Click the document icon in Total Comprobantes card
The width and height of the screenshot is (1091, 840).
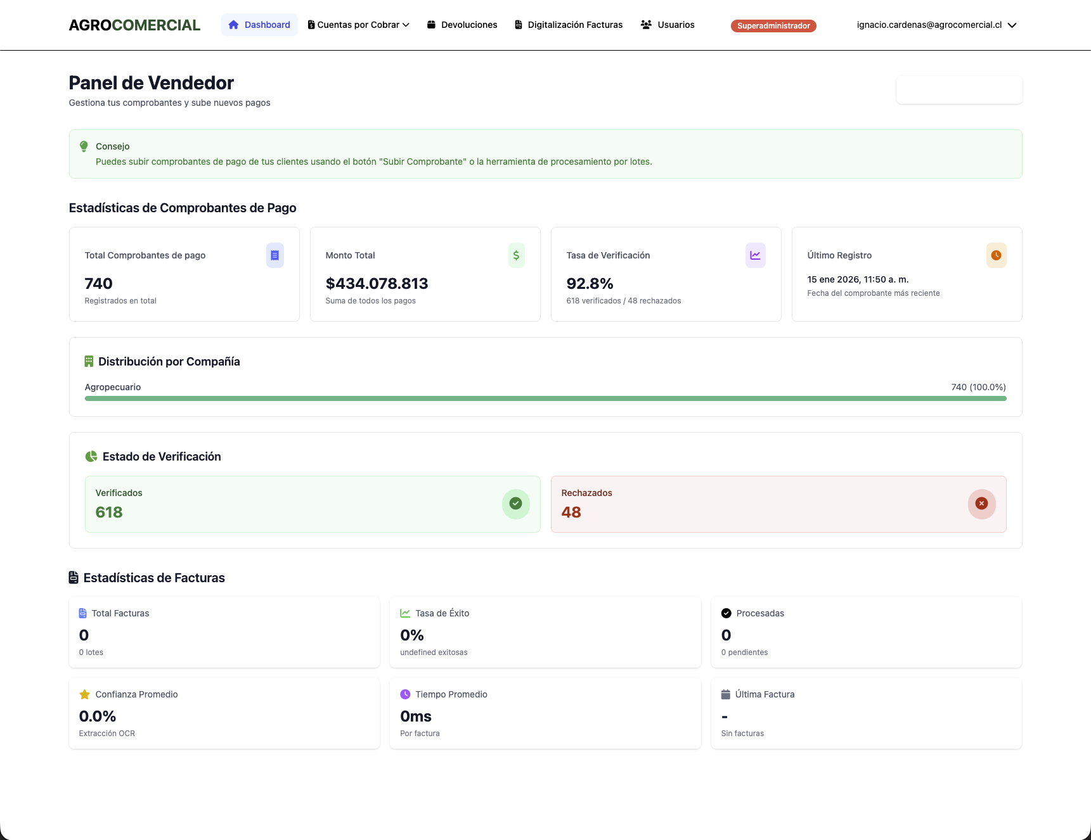pos(274,255)
